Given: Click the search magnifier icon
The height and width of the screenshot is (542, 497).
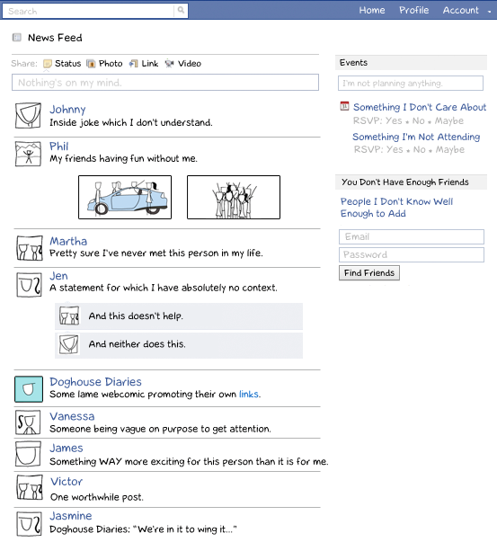Looking at the screenshot, I should 181,11.
